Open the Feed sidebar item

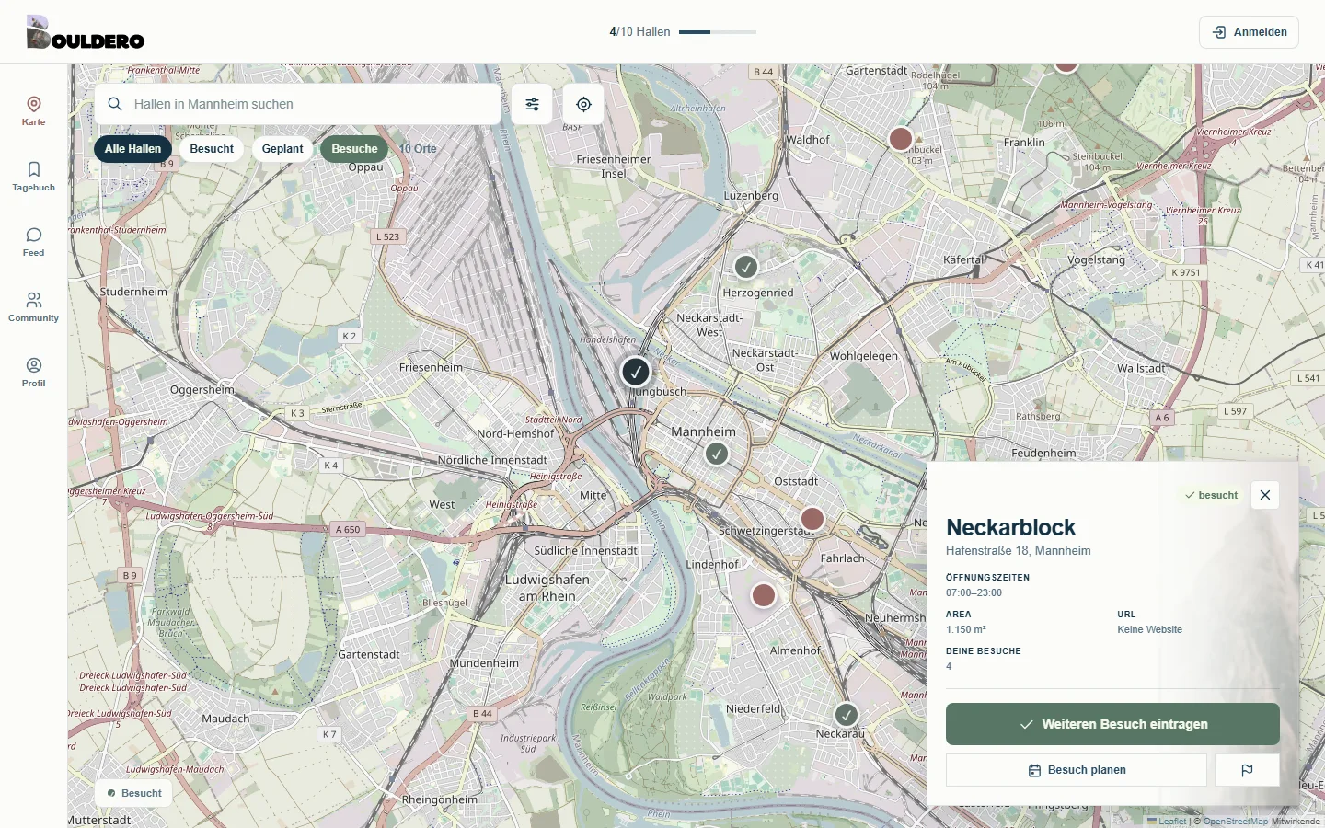tap(33, 241)
